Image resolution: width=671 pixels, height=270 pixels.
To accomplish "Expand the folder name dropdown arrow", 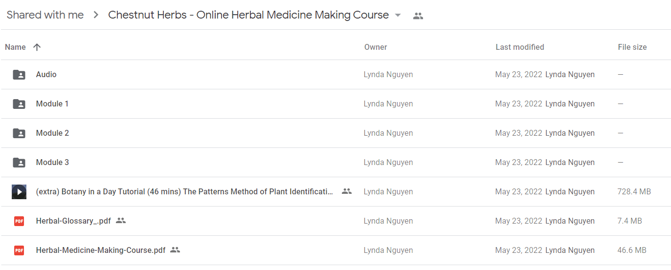I will (x=398, y=16).
